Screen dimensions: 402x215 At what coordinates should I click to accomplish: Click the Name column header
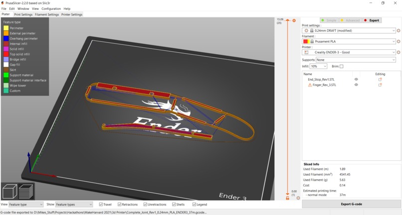(x=308, y=74)
